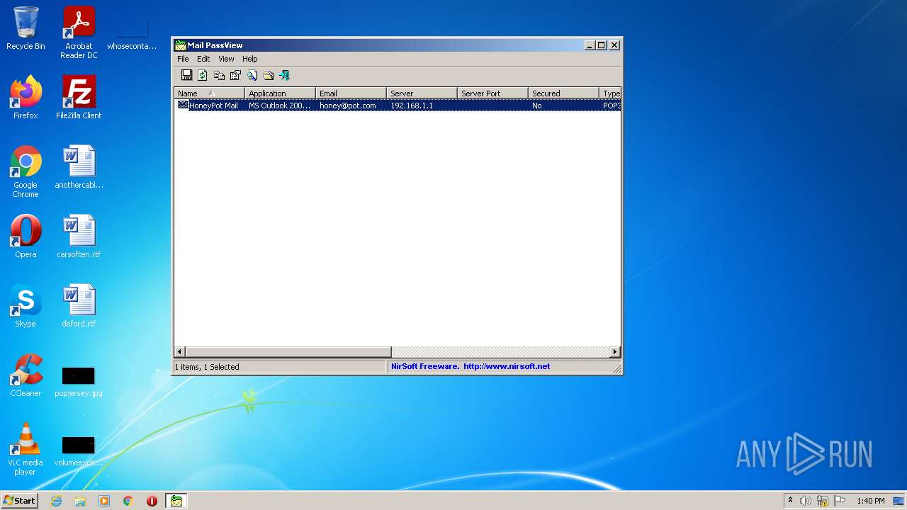This screenshot has width=907, height=510.
Task: Click the Mail PassView title bar icon
Action: coord(181,45)
